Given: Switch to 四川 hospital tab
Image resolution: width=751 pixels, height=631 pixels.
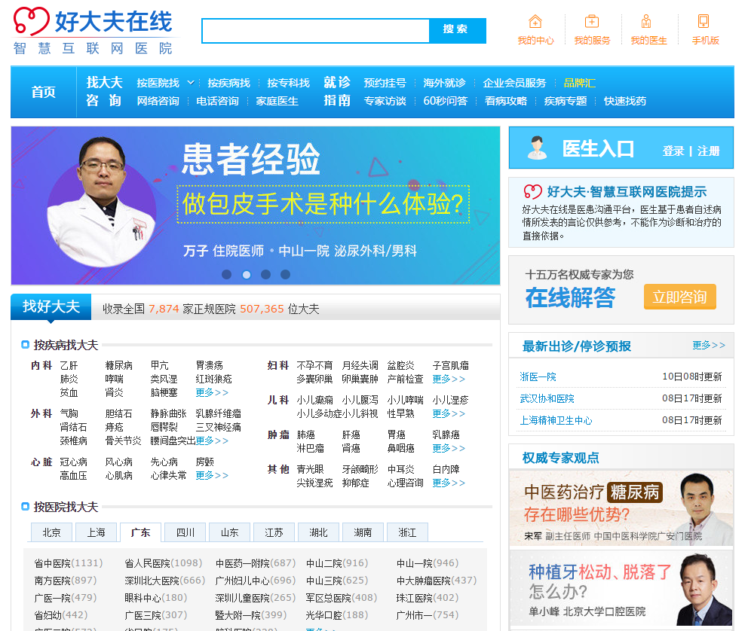Looking at the screenshot, I should pyautogui.click(x=185, y=532).
